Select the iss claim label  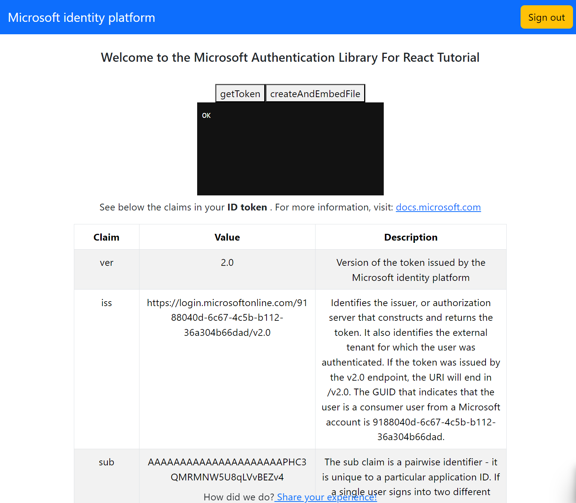point(106,303)
